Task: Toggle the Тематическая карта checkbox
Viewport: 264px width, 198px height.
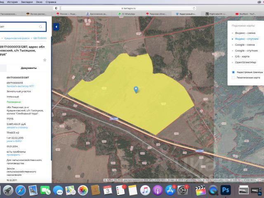Action: (233, 78)
